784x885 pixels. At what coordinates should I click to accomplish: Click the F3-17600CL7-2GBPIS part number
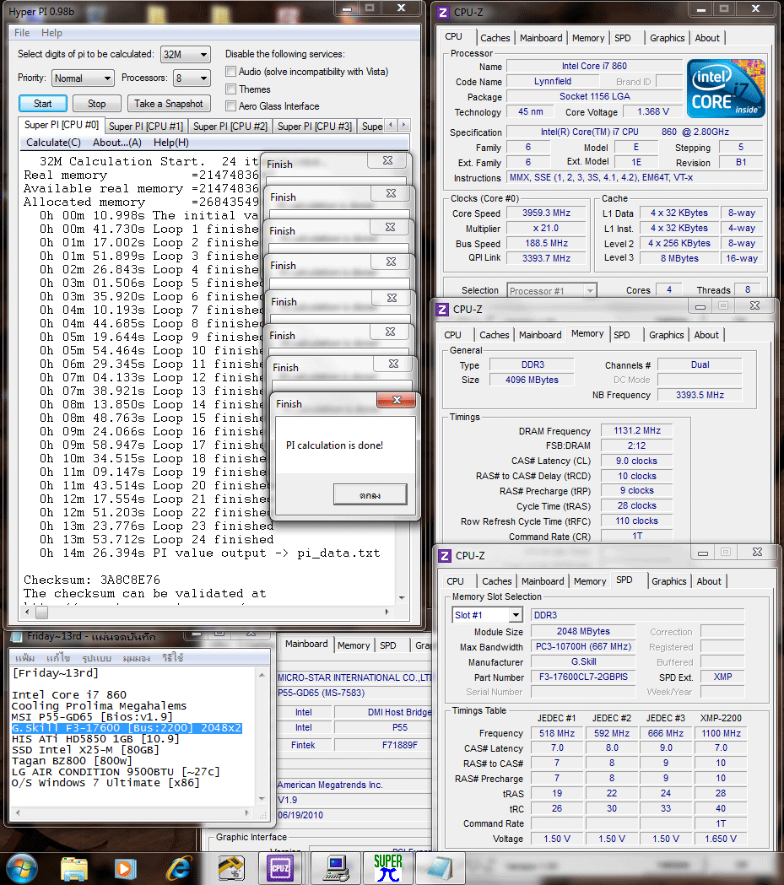point(583,677)
